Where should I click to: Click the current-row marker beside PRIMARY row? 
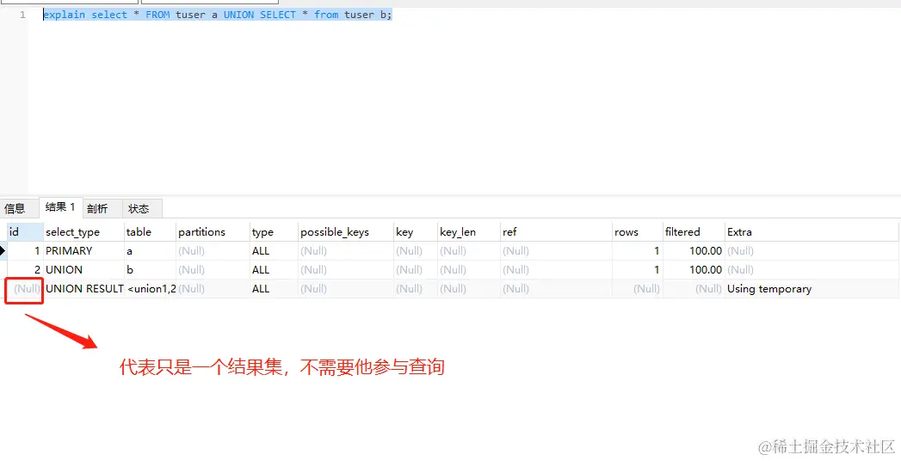click(3, 251)
